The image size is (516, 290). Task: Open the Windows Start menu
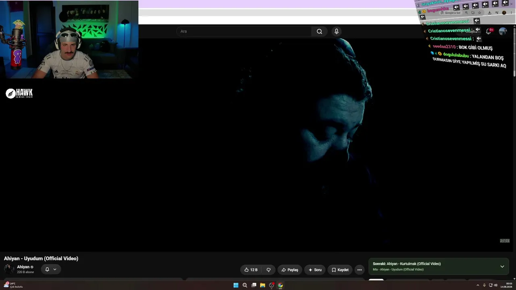236,285
